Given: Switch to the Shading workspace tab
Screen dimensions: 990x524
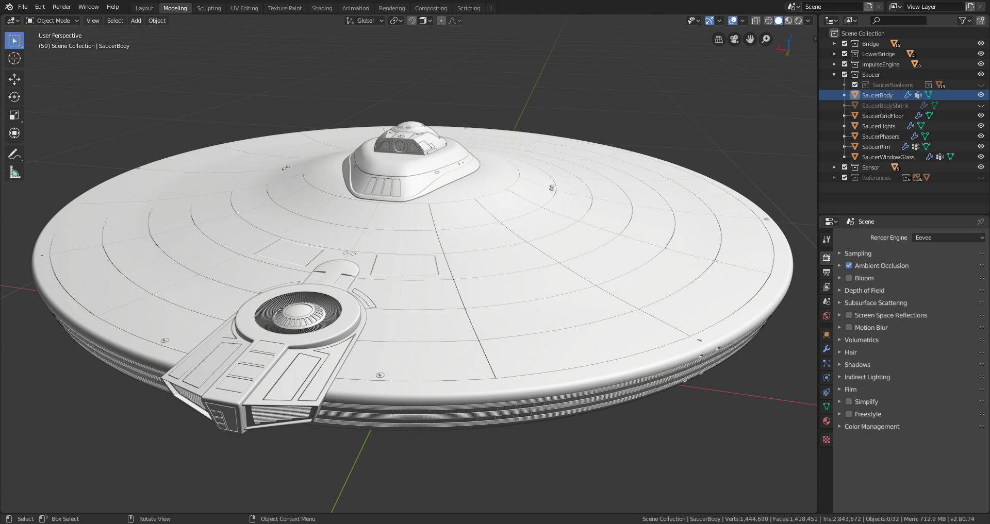Looking at the screenshot, I should tap(322, 8).
